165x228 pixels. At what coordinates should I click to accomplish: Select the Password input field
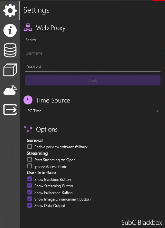(93, 67)
